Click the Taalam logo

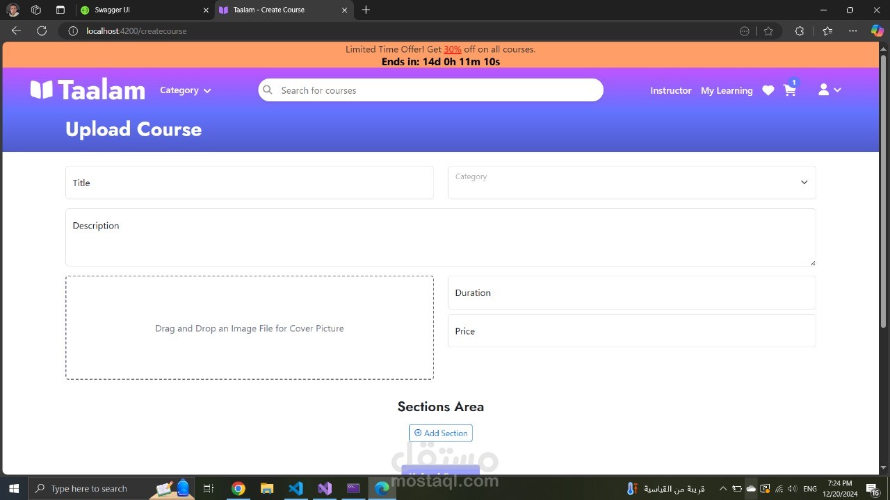[88, 90]
